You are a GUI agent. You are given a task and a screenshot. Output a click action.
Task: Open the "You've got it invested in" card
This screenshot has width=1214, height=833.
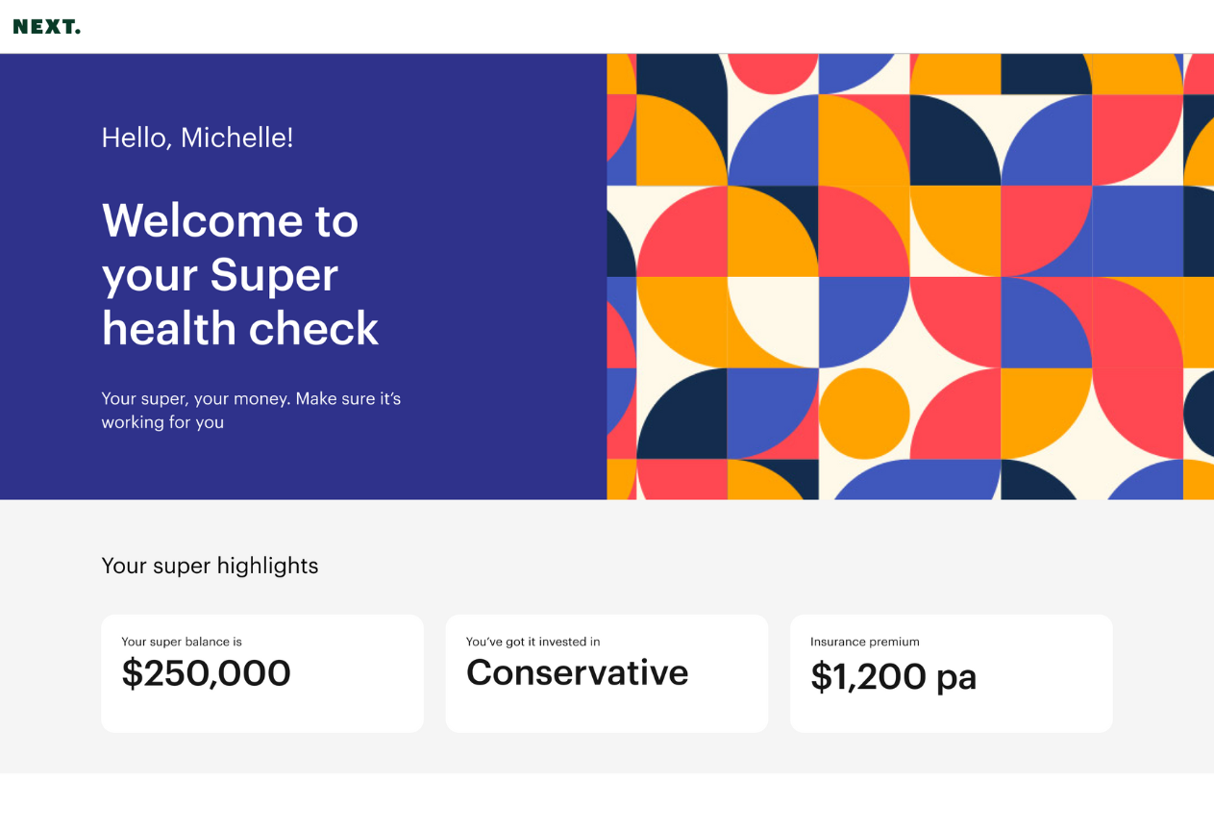607,673
